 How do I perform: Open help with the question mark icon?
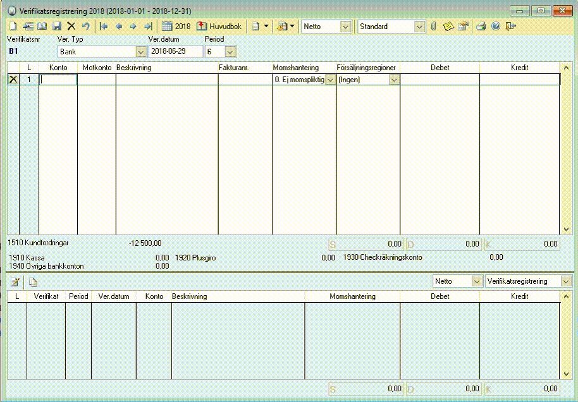pos(496,26)
